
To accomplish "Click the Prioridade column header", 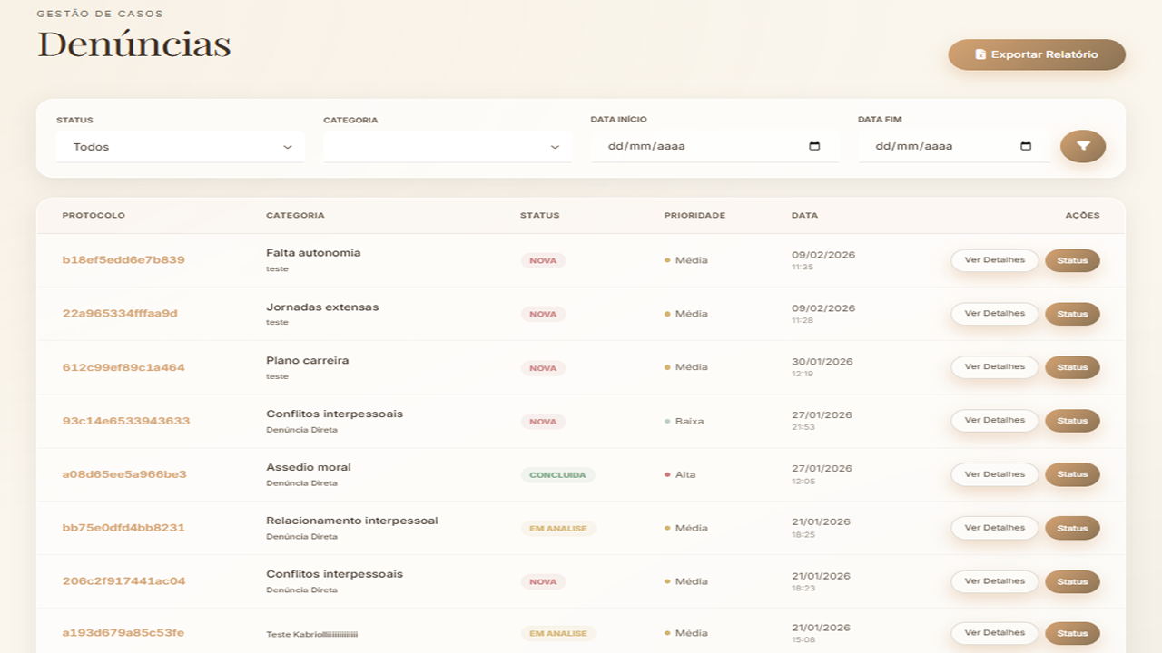I will (x=694, y=216).
